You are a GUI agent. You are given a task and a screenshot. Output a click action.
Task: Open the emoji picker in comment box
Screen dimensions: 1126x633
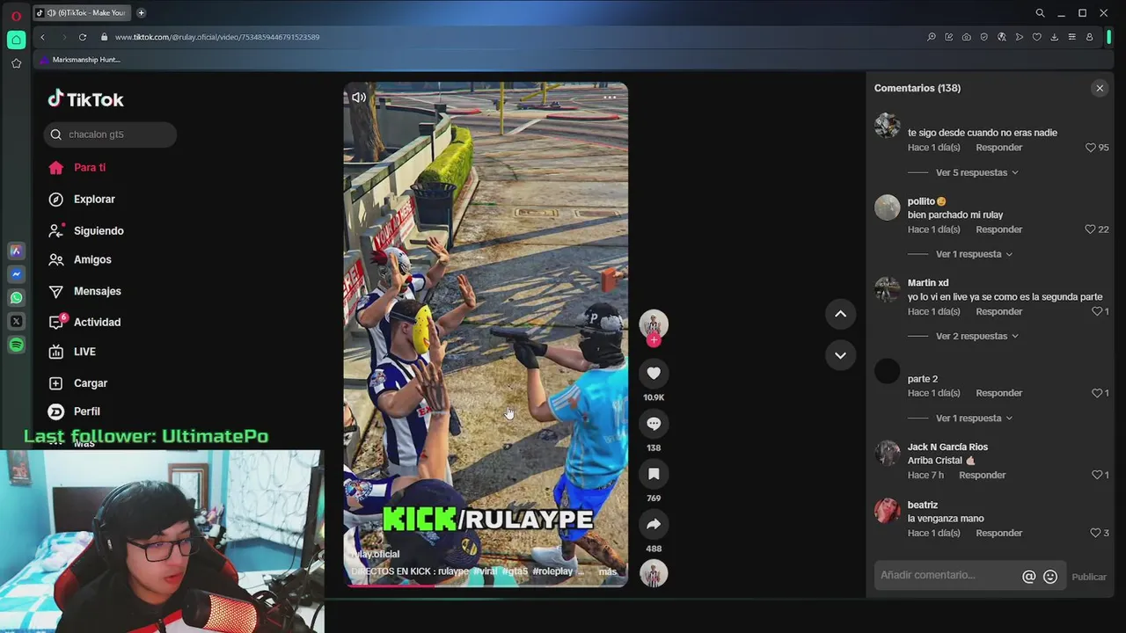1050,577
